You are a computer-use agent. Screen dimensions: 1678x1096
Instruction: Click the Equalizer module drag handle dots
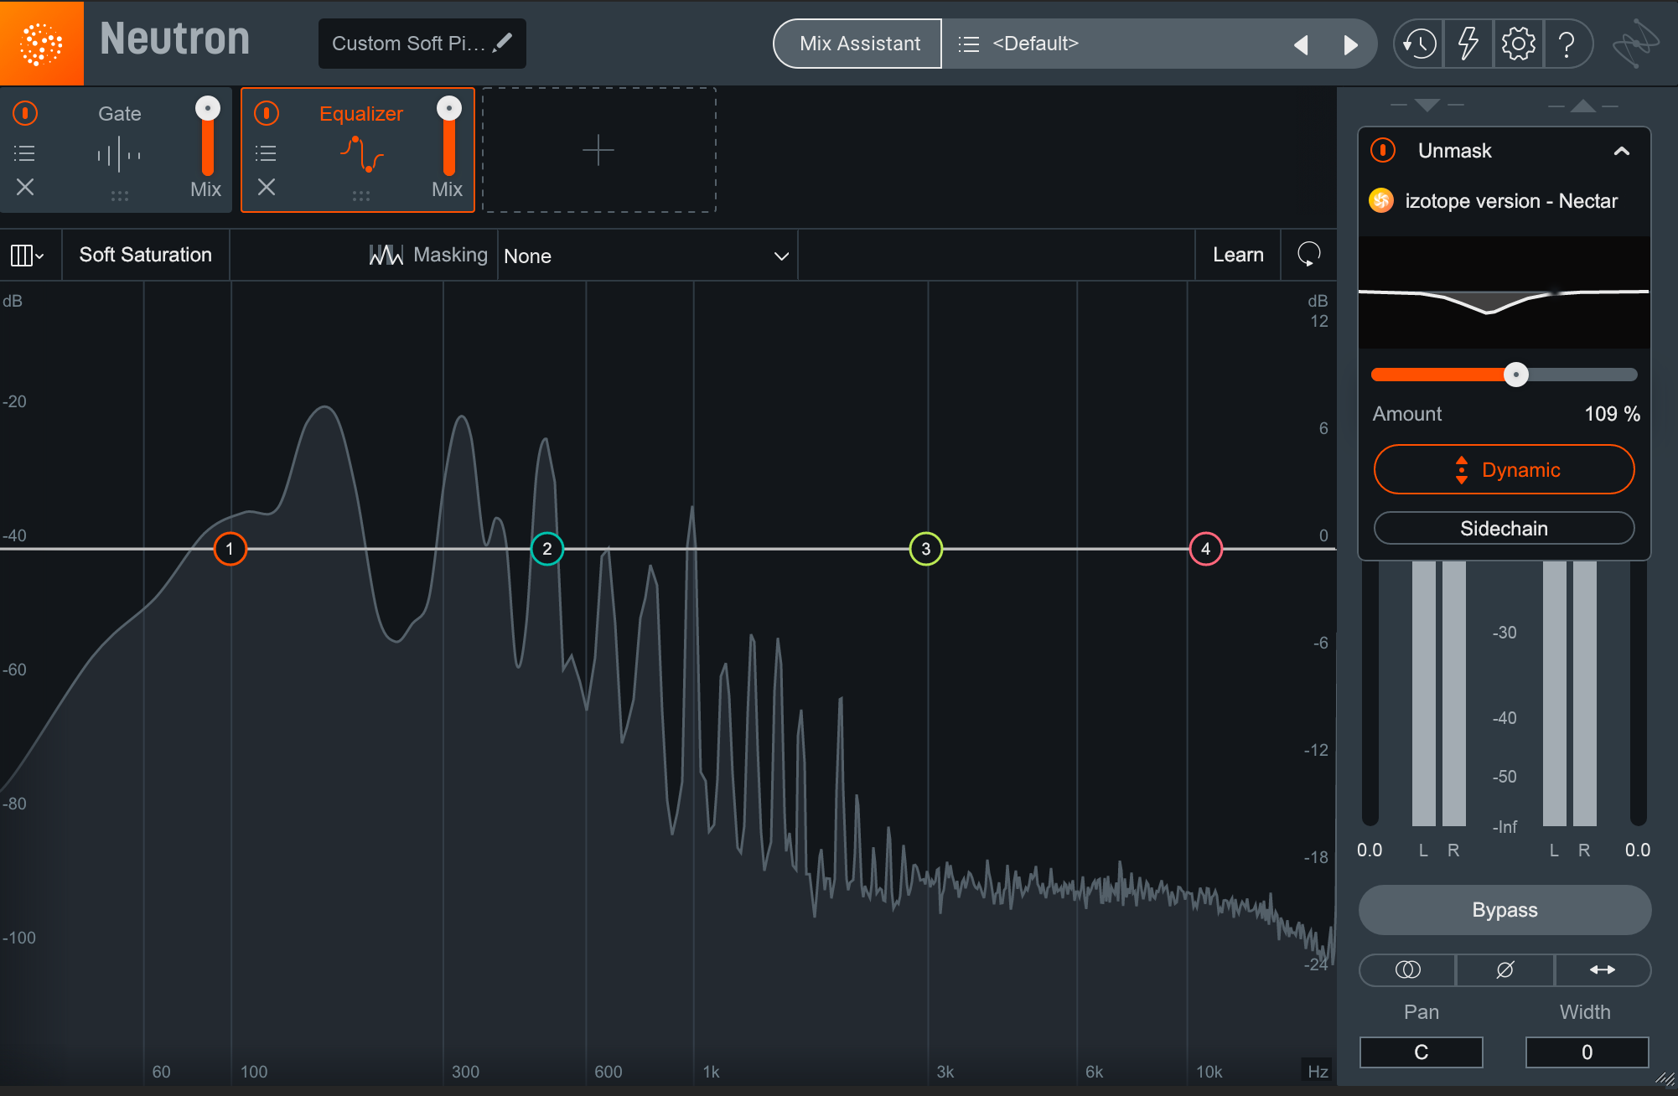361,195
